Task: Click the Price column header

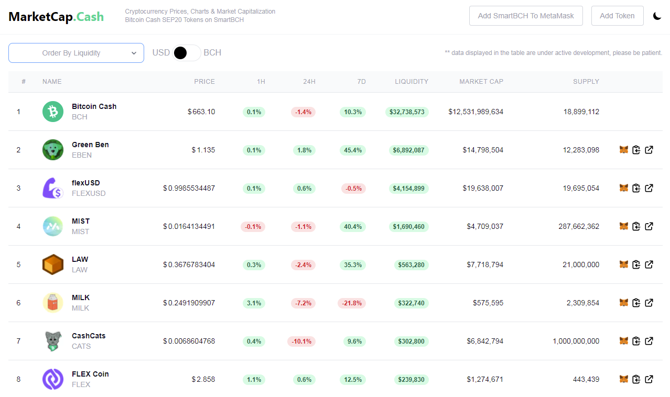Action: pos(204,82)
